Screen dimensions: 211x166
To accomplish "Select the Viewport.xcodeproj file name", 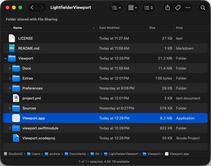I will point(39,138).
